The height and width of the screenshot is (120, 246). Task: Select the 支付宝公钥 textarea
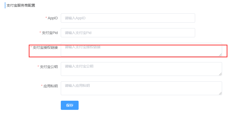point(141,69)
